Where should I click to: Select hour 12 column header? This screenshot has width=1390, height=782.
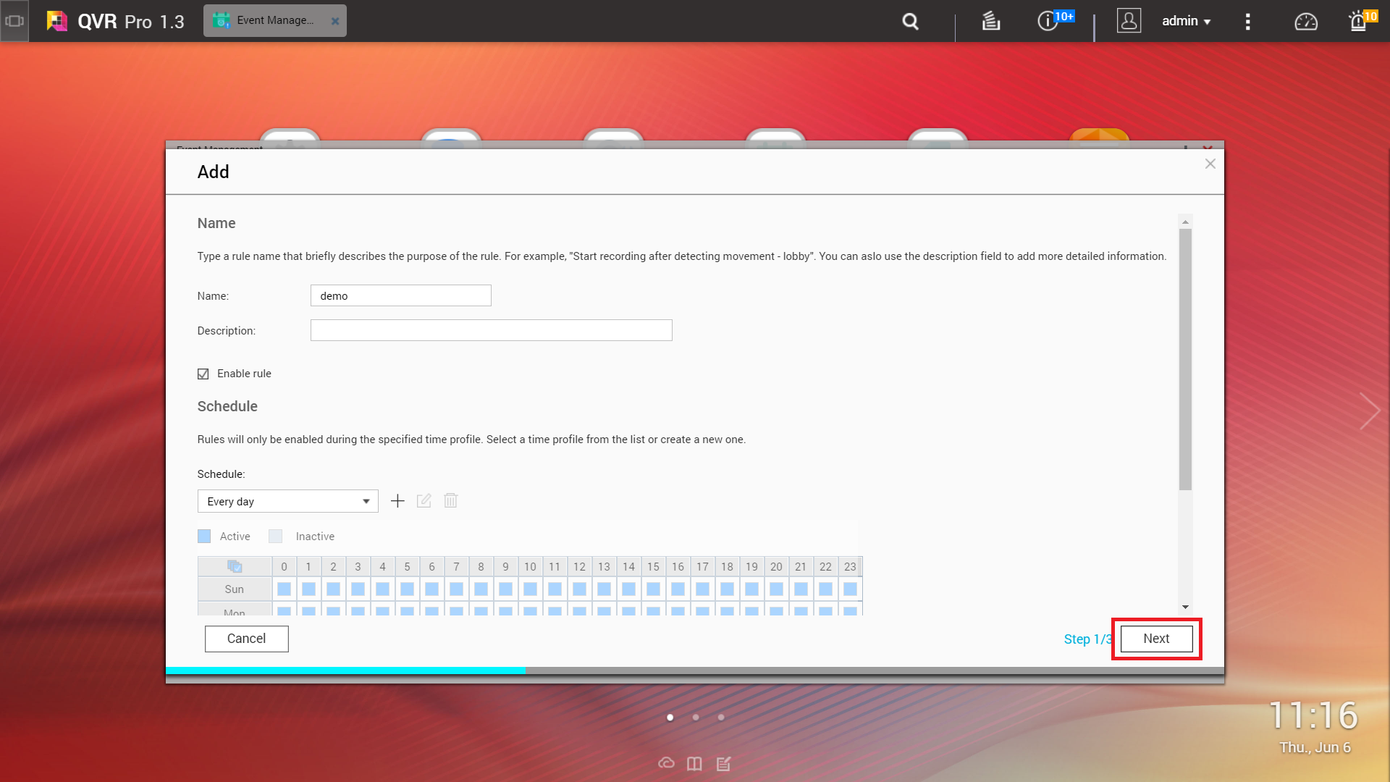pos(579,566)
